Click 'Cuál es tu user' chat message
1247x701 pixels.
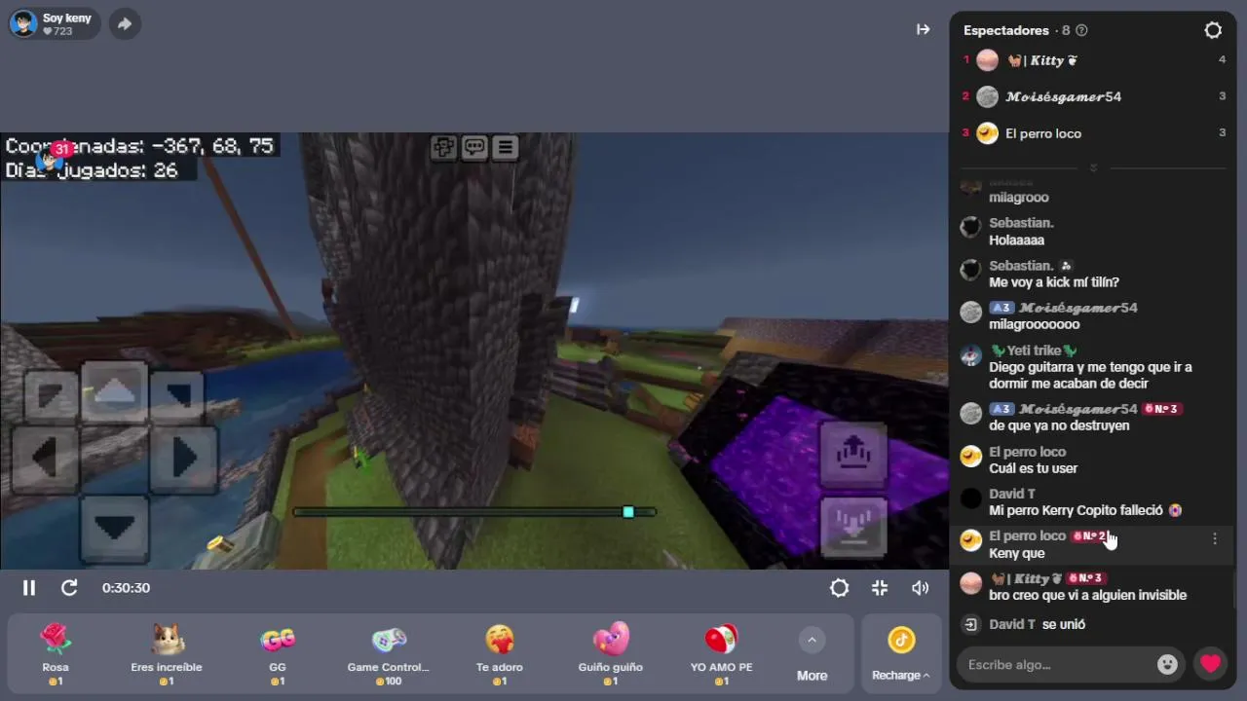pyautogui.click(x=1033, y=468)
